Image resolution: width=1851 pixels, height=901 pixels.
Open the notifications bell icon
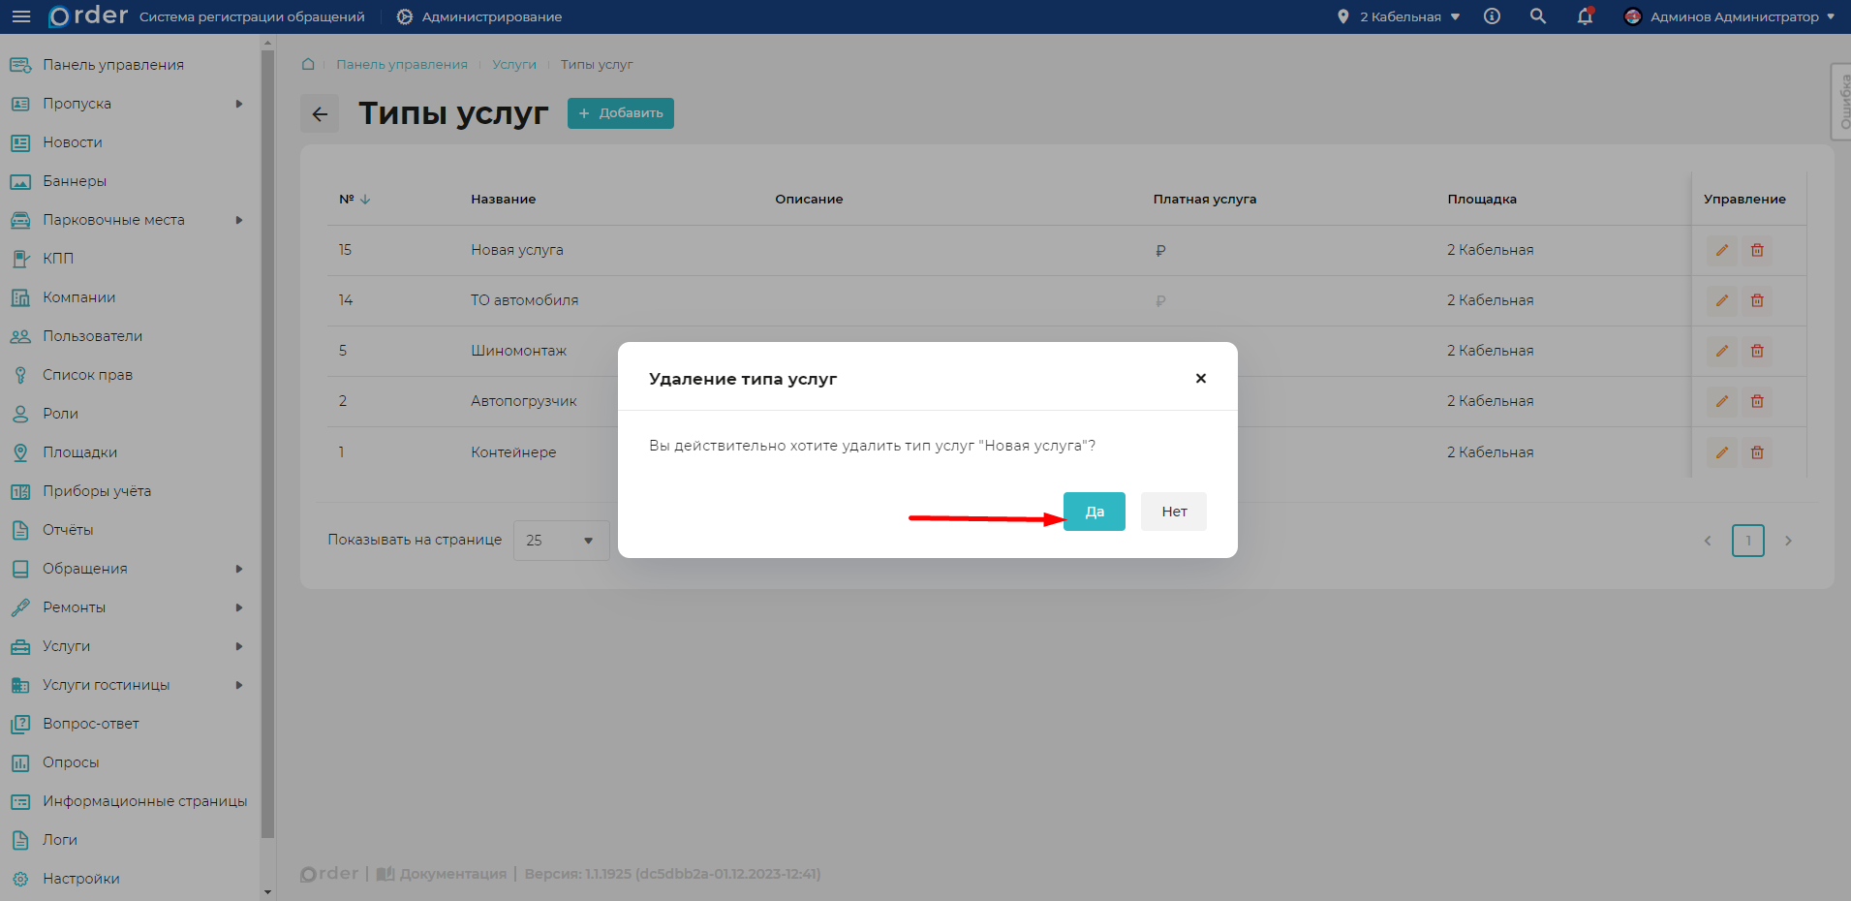(x=1585, y=16)
